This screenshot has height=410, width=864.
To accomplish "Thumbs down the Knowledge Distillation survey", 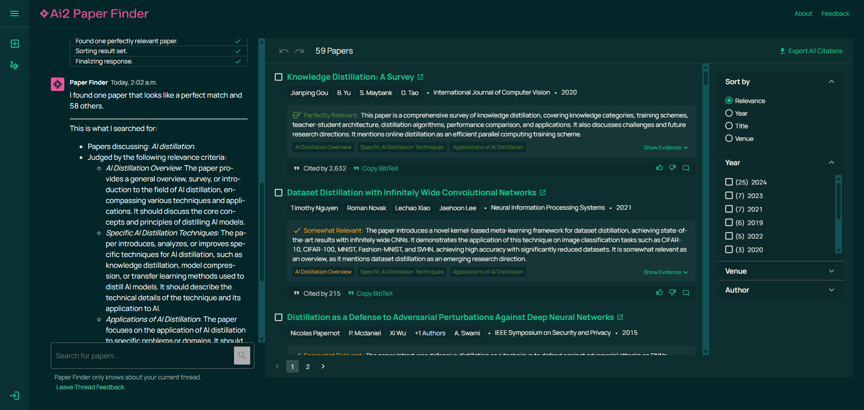I will pyautogui.click(x=672, y=168).
